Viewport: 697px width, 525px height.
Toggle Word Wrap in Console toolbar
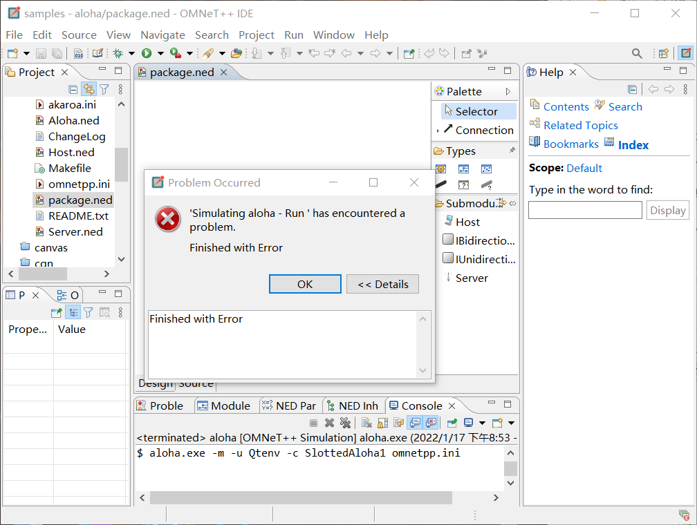[x=398, y=423]
